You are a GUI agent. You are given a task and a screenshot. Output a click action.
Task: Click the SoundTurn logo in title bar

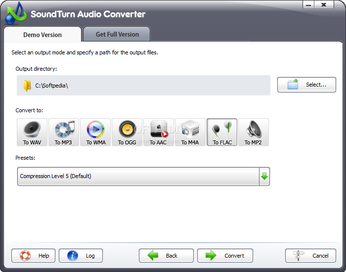[x=15, y=13]
